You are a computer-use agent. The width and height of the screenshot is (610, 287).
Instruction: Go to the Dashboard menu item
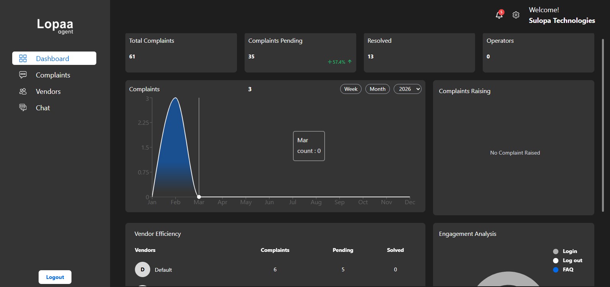click(54, 58)
